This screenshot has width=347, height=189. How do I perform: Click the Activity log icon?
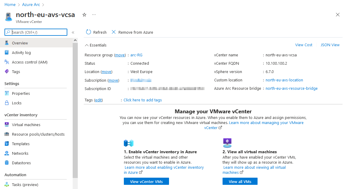[7, 52]
